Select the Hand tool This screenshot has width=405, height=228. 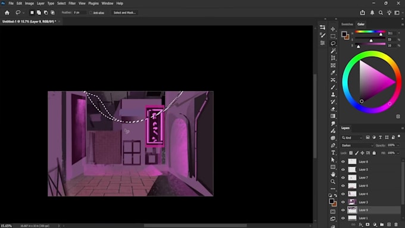click(x=333, y=174)
